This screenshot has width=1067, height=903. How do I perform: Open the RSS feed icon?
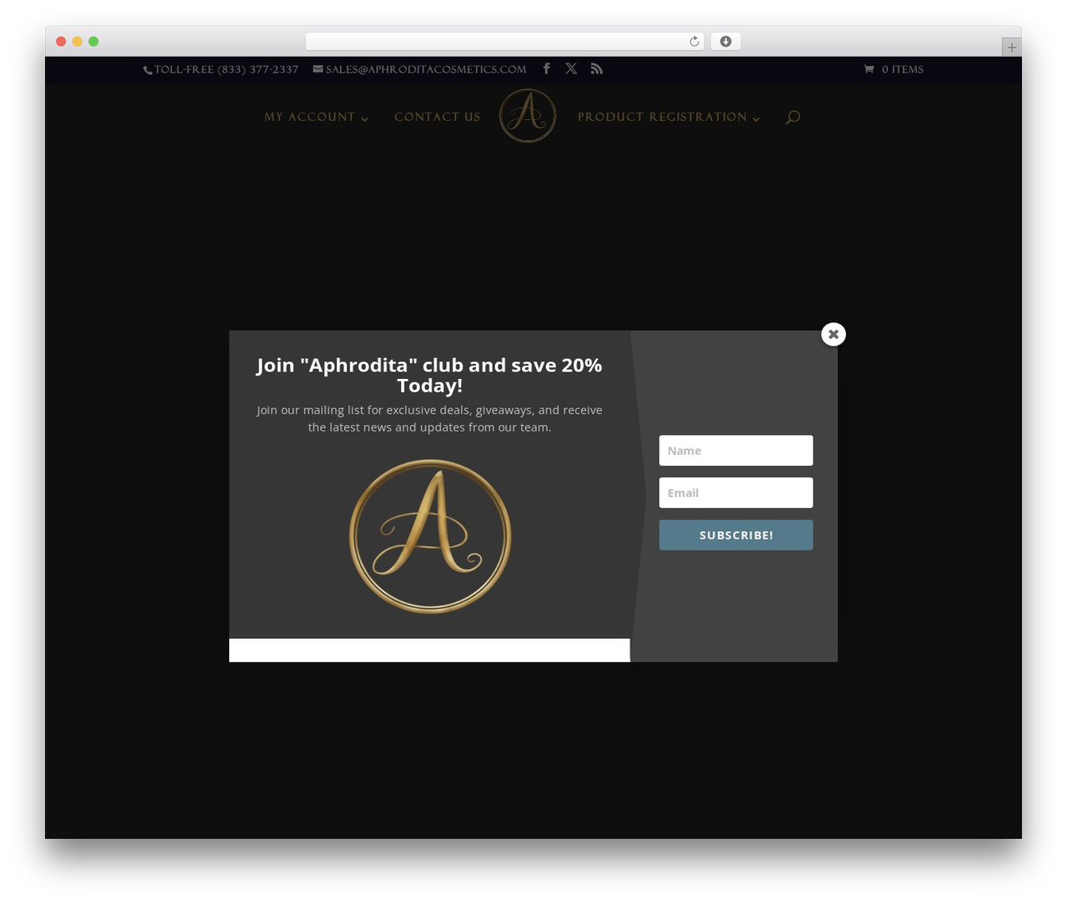597,68
